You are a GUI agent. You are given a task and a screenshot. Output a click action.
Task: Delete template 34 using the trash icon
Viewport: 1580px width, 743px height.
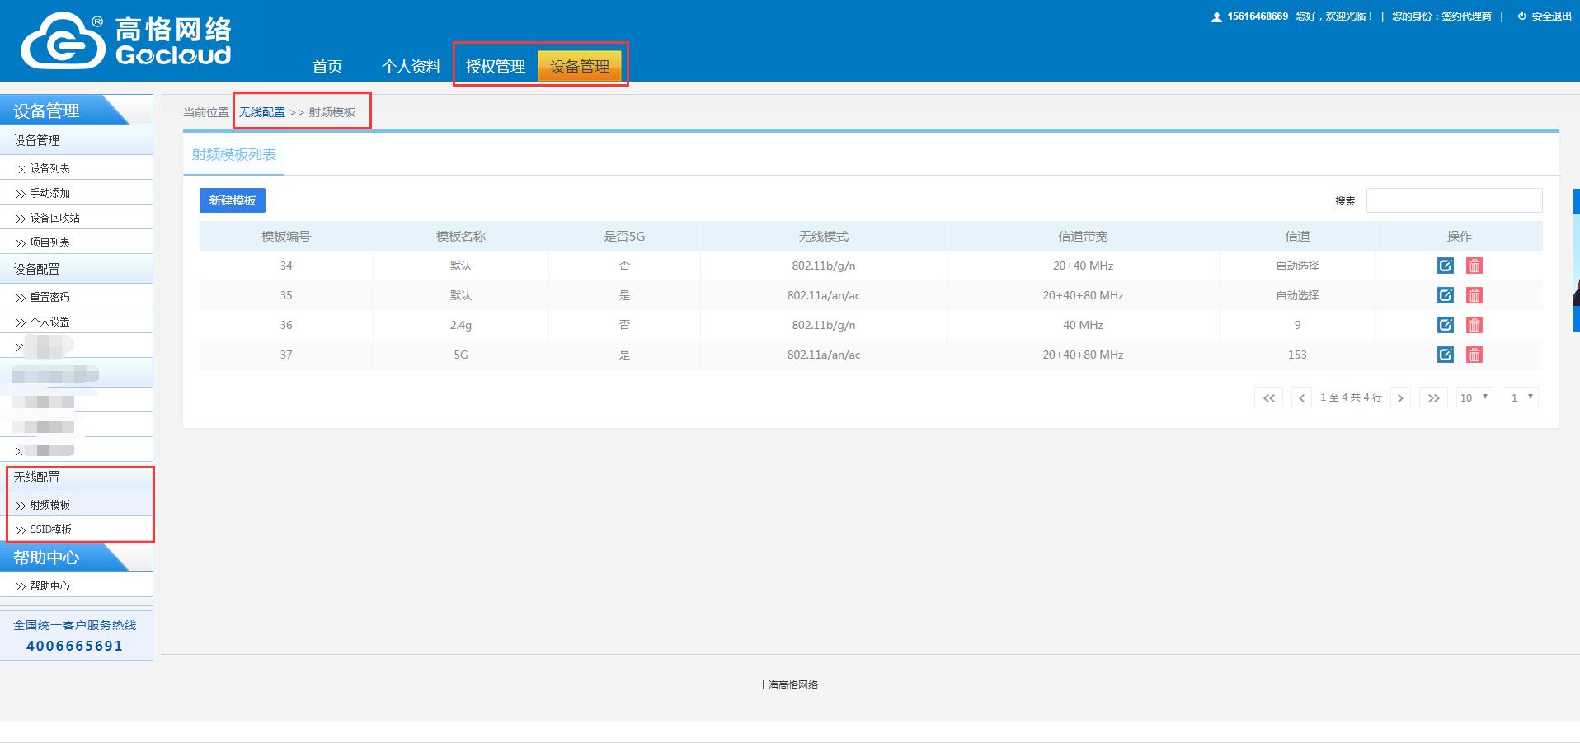coord(1474,266)
